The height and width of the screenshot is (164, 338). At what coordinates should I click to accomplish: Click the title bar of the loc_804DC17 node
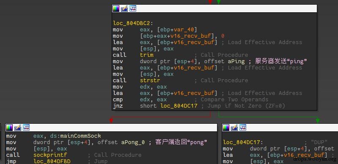click(x=280, y=128)
